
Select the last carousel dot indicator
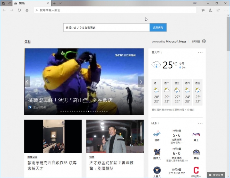107,111
